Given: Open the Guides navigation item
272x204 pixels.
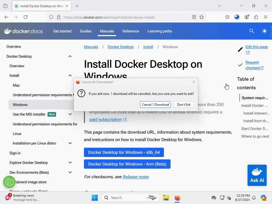Looking at the screenshot, I should click(86, 31).
